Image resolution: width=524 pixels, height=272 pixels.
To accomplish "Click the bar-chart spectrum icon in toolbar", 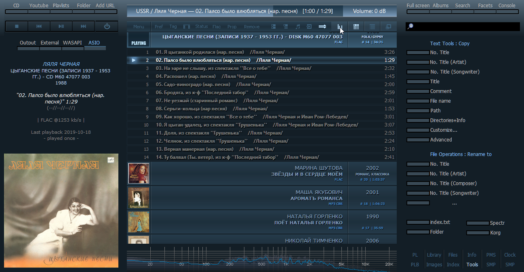I will [x=340, y=27].
